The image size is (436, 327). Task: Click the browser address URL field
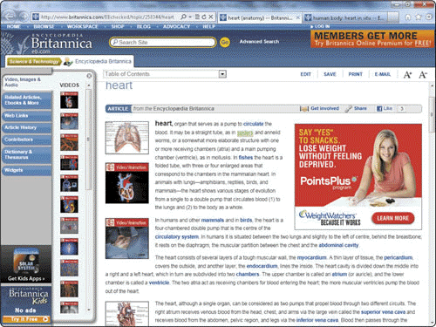(107, 17)
